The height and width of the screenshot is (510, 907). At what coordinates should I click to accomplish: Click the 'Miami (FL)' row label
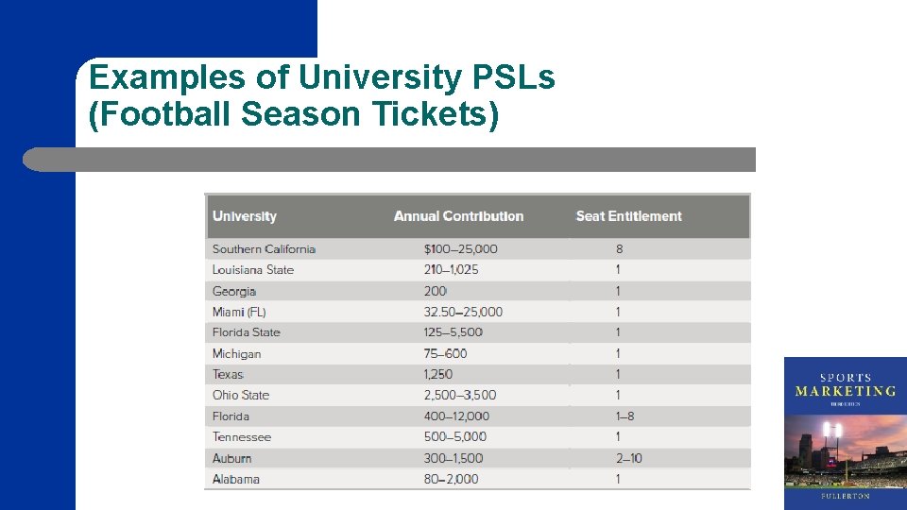(239, 312)
